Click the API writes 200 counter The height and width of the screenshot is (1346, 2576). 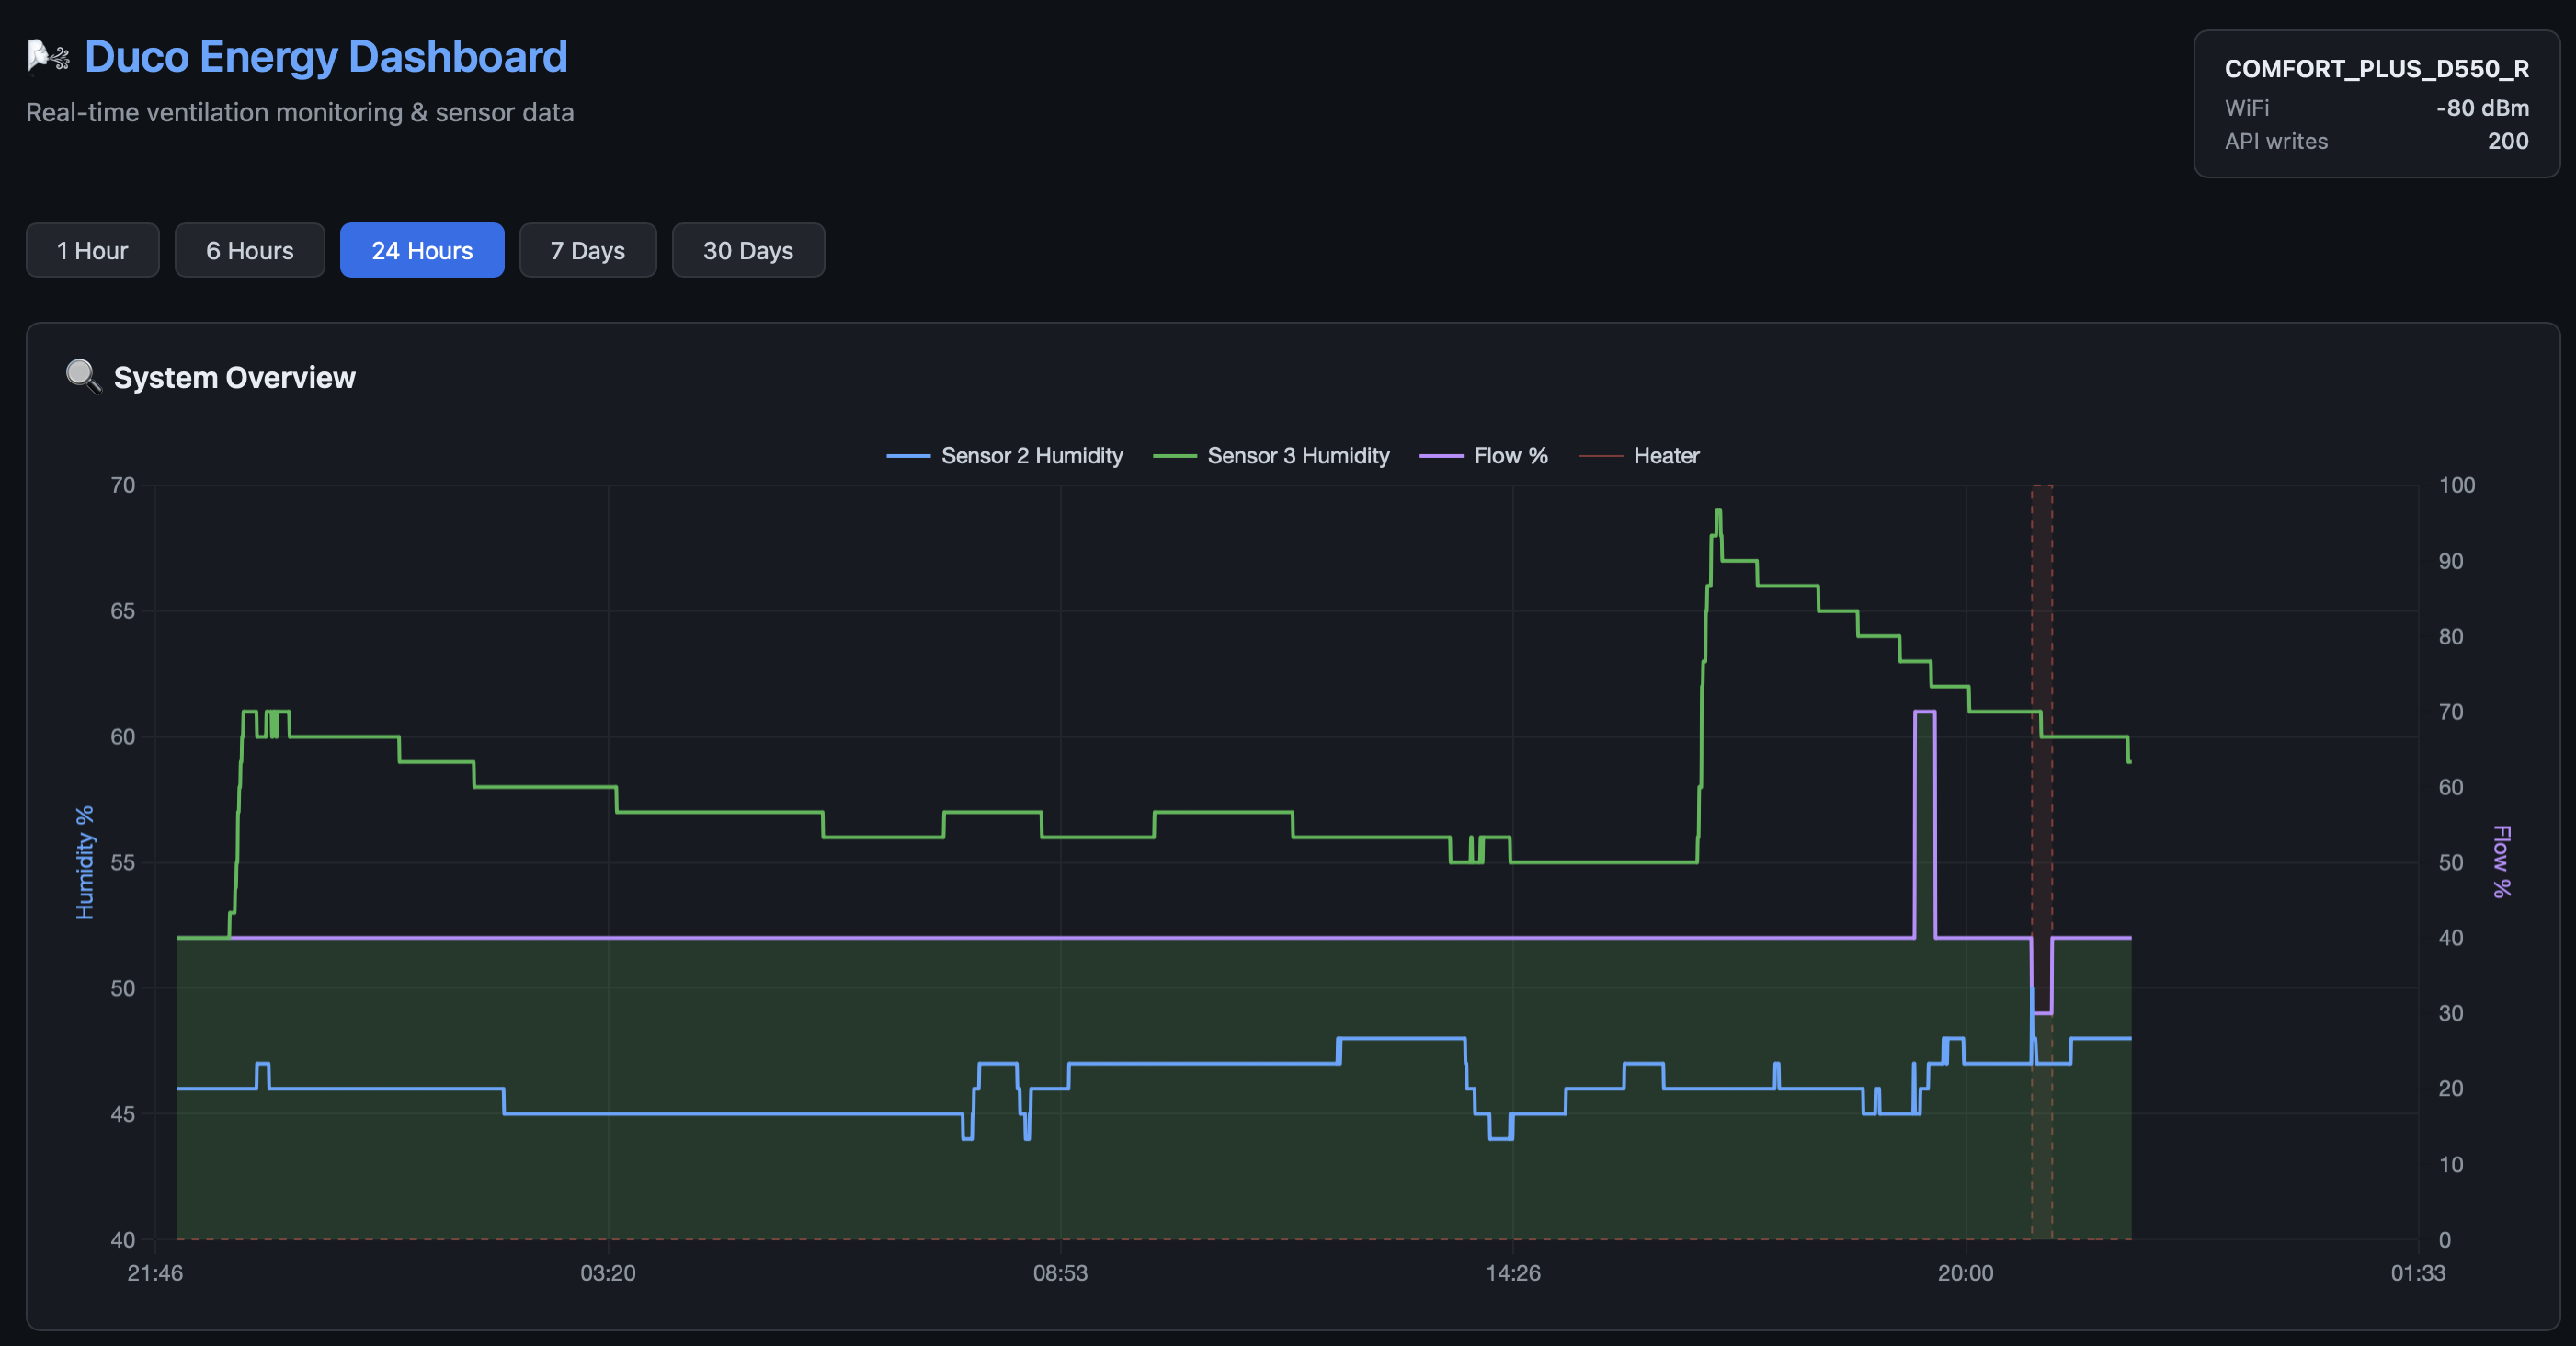2507,141
